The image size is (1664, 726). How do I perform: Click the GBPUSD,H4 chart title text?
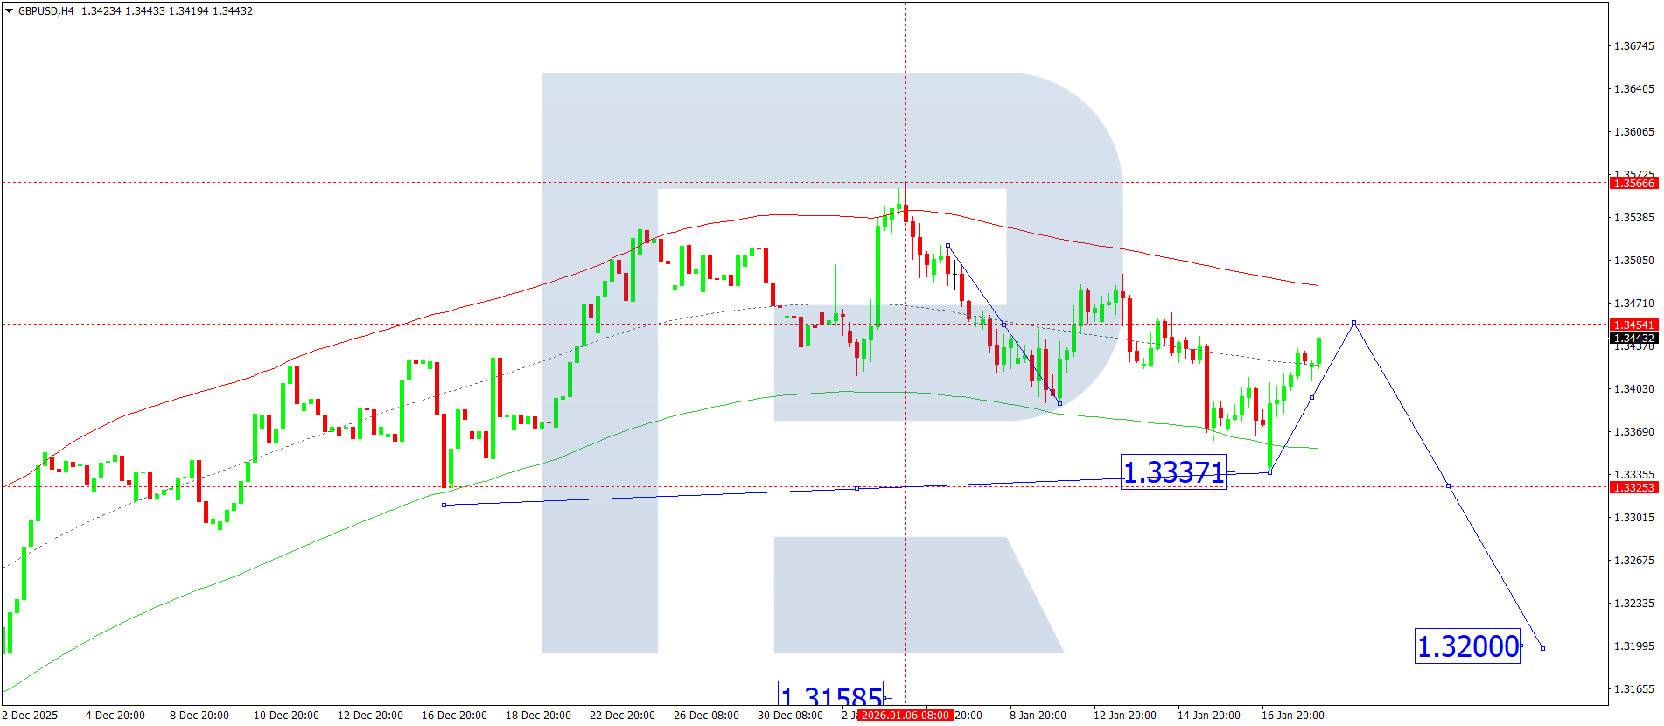point(45,11)
